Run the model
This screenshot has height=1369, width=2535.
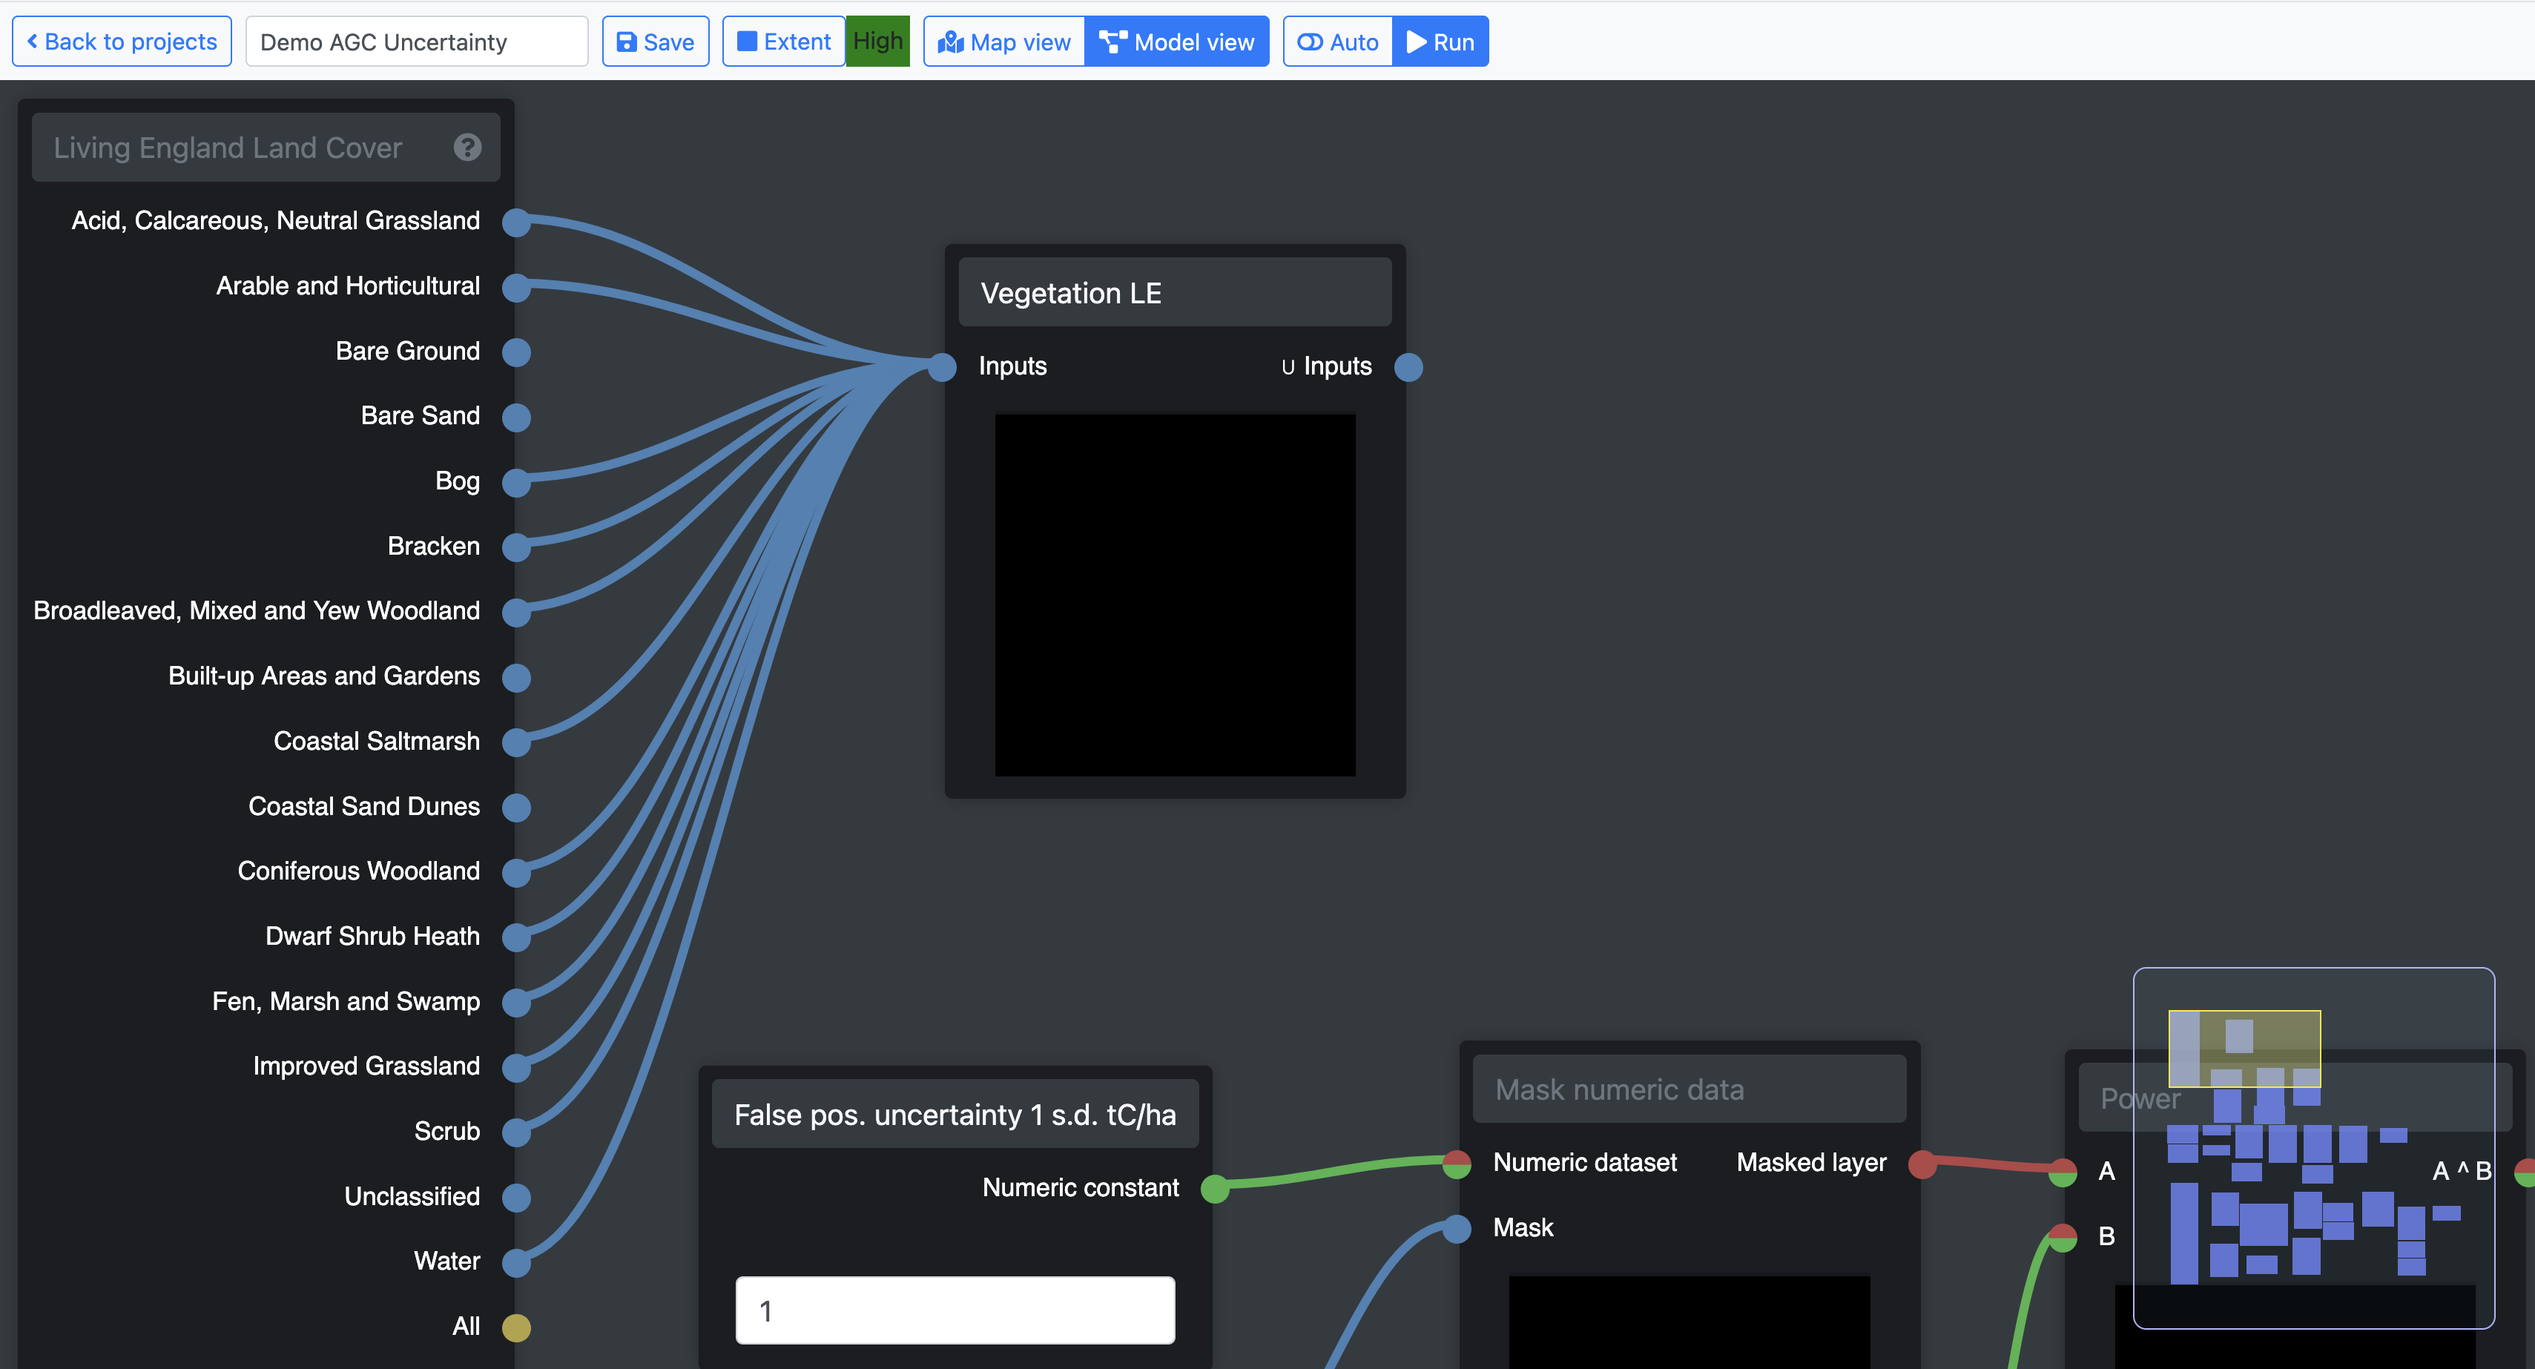coord(1440,42)
